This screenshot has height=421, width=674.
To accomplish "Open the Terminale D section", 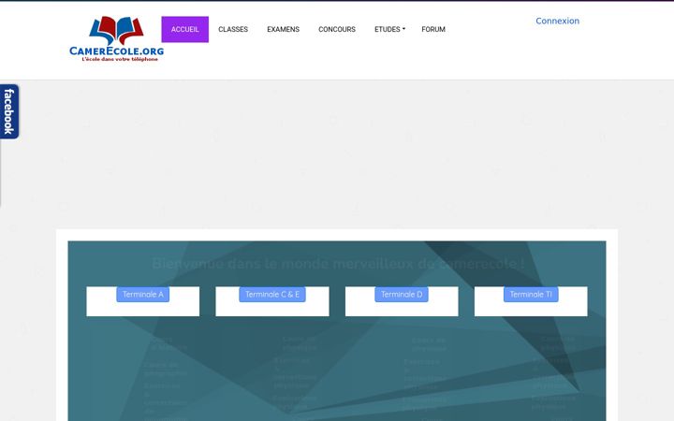I will pyautogui.click(x=402, y=295).
